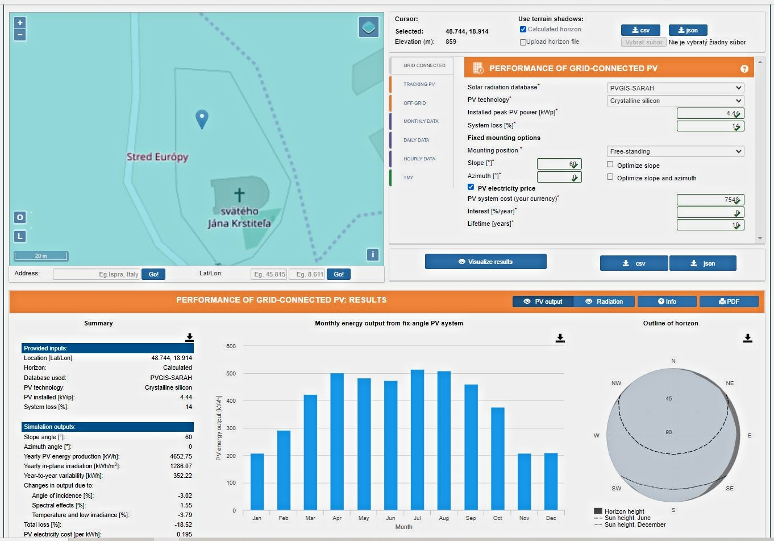Click the July bar in the chart

tap(417, 440)
